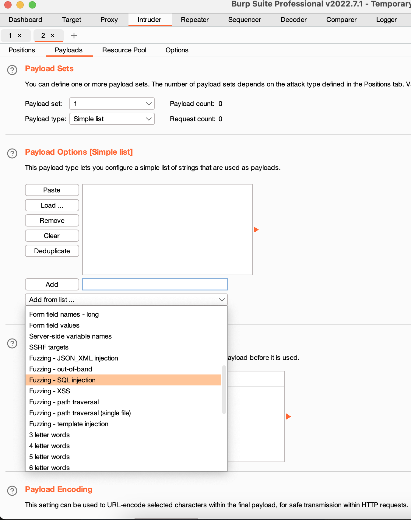Switch to the Dashboard tab
Viewport: 411px width, 520px height.
26,20
